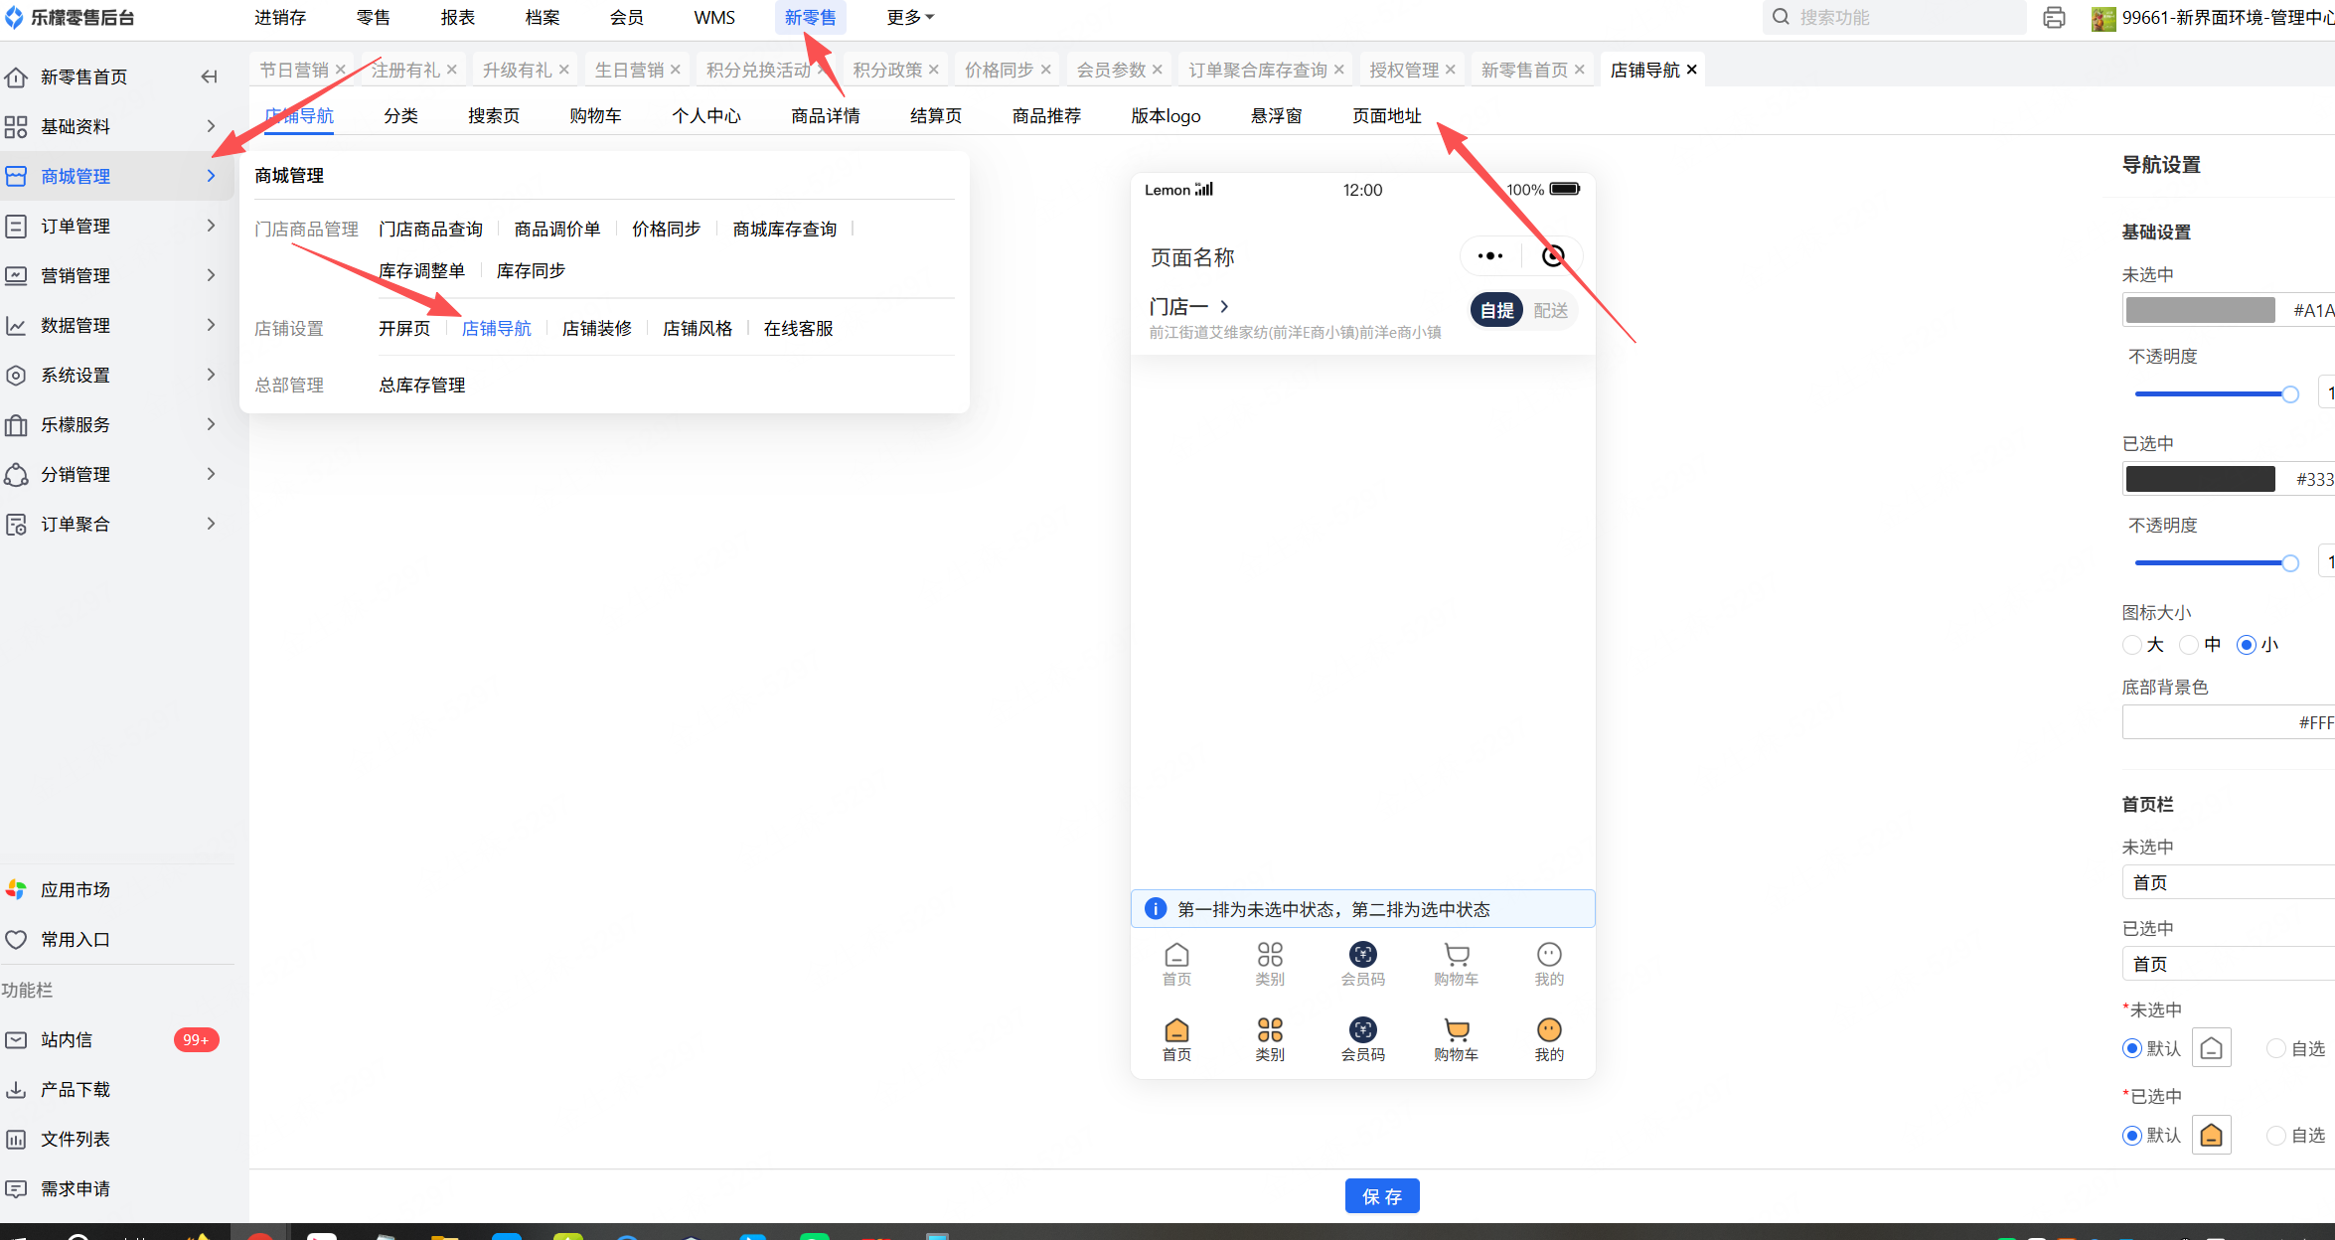Open 会员 in the top menu bar
Image resolution: width=2335 pixels, height=1240 pixels.
(x=626, y=18)
